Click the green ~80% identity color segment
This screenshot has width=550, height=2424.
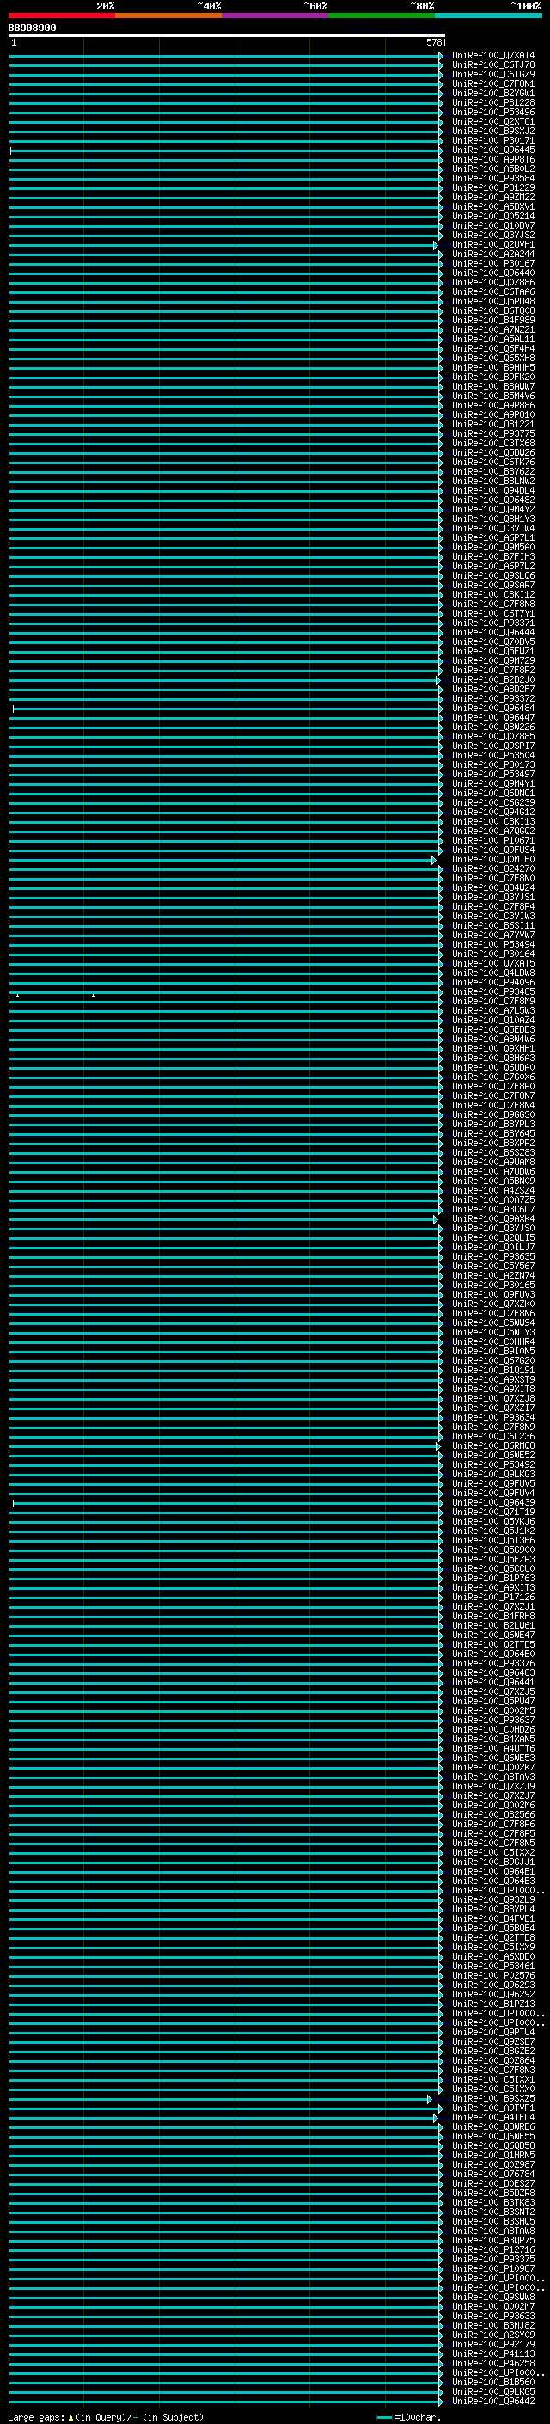pyautogui.click(x=382, y=15)
